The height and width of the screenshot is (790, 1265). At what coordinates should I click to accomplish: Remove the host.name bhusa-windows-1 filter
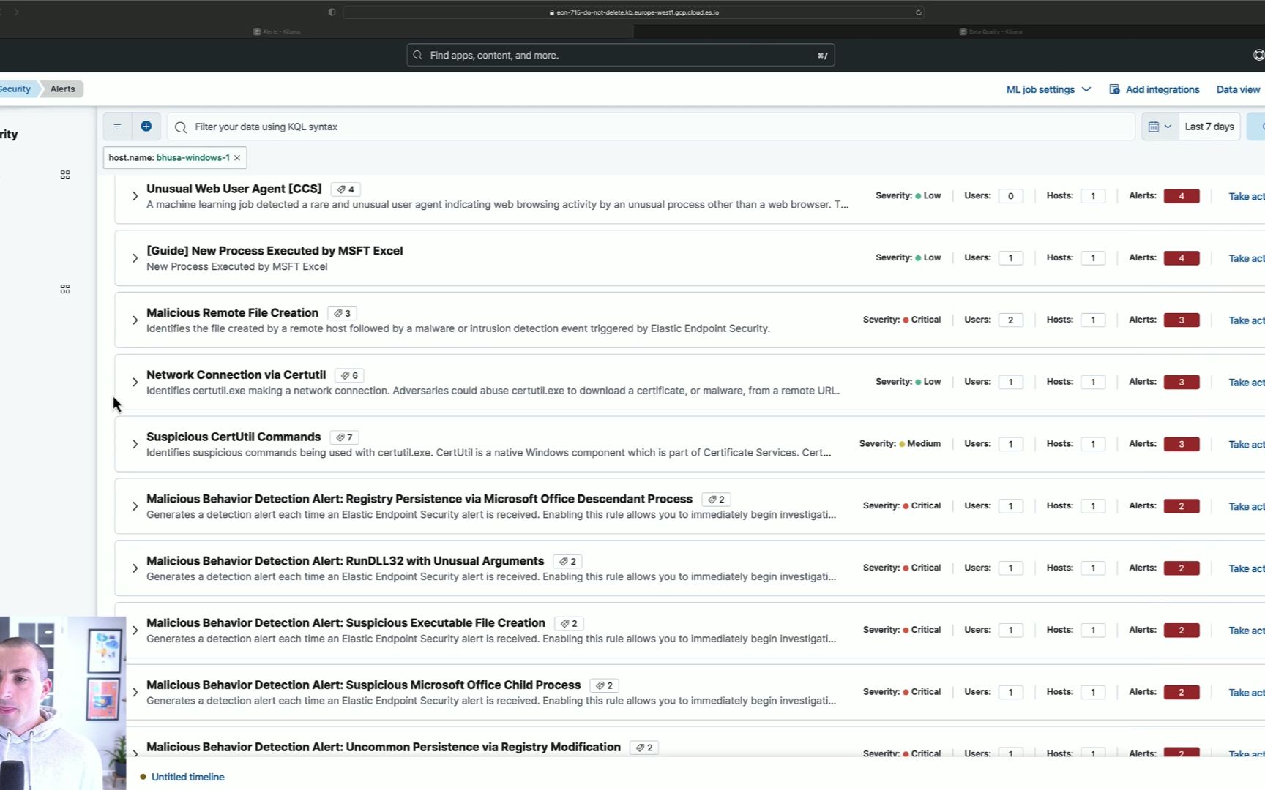click(x=237, y=158)
